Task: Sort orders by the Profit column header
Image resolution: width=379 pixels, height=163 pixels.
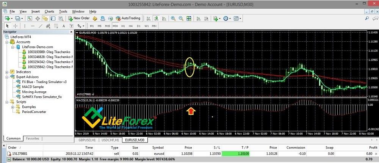Action: coord(373,147)
